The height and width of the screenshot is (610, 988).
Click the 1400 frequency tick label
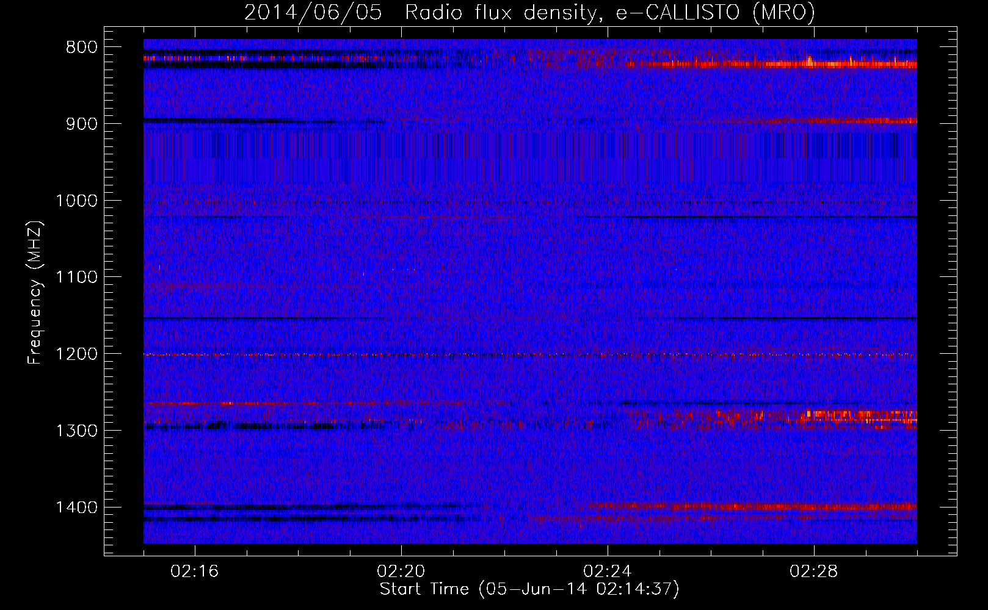[76, 508]
